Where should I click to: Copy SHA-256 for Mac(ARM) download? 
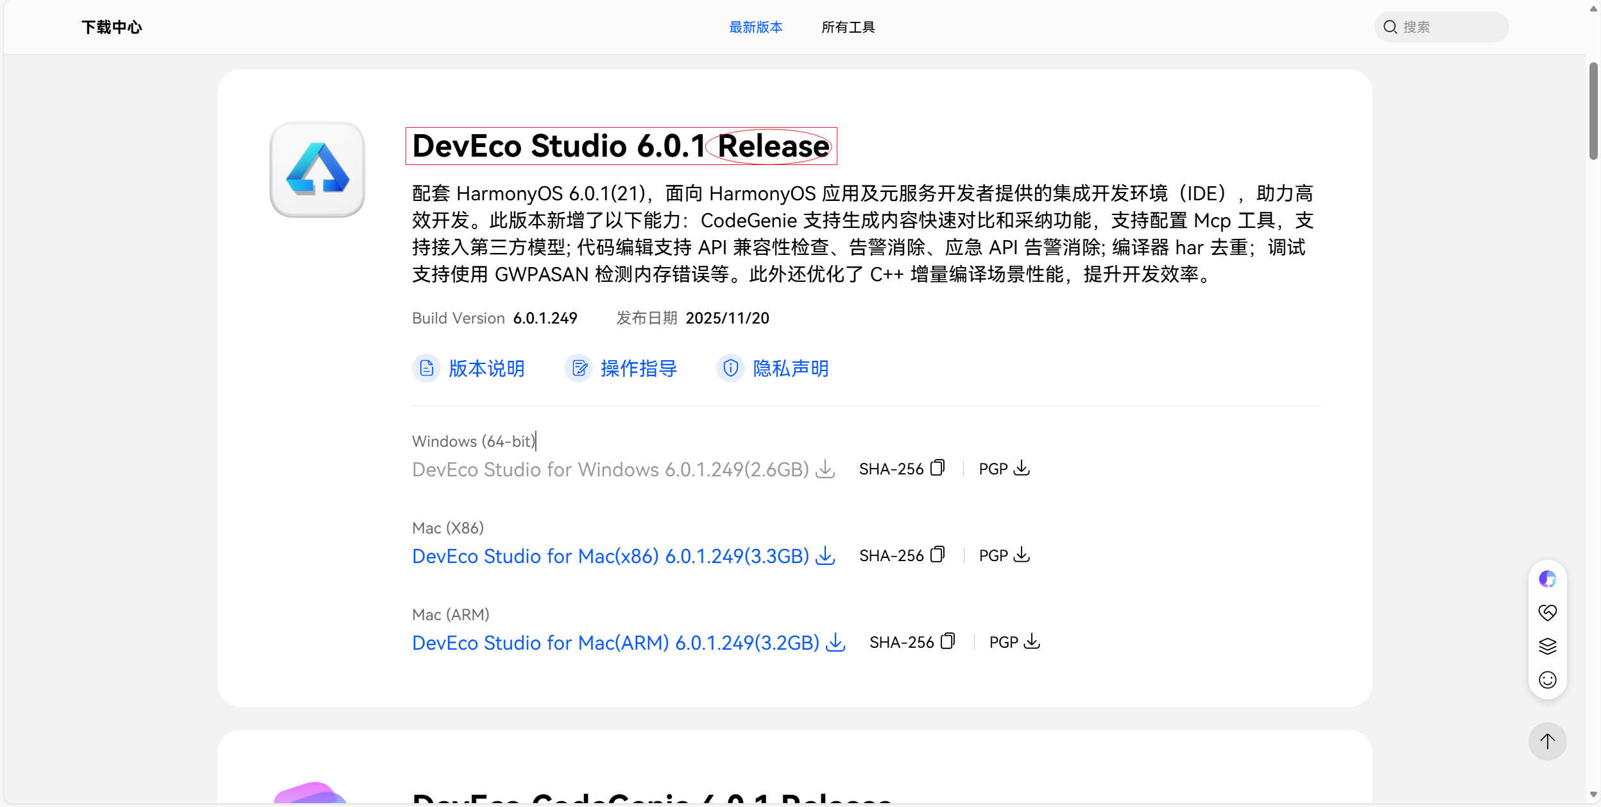[948, 641]
